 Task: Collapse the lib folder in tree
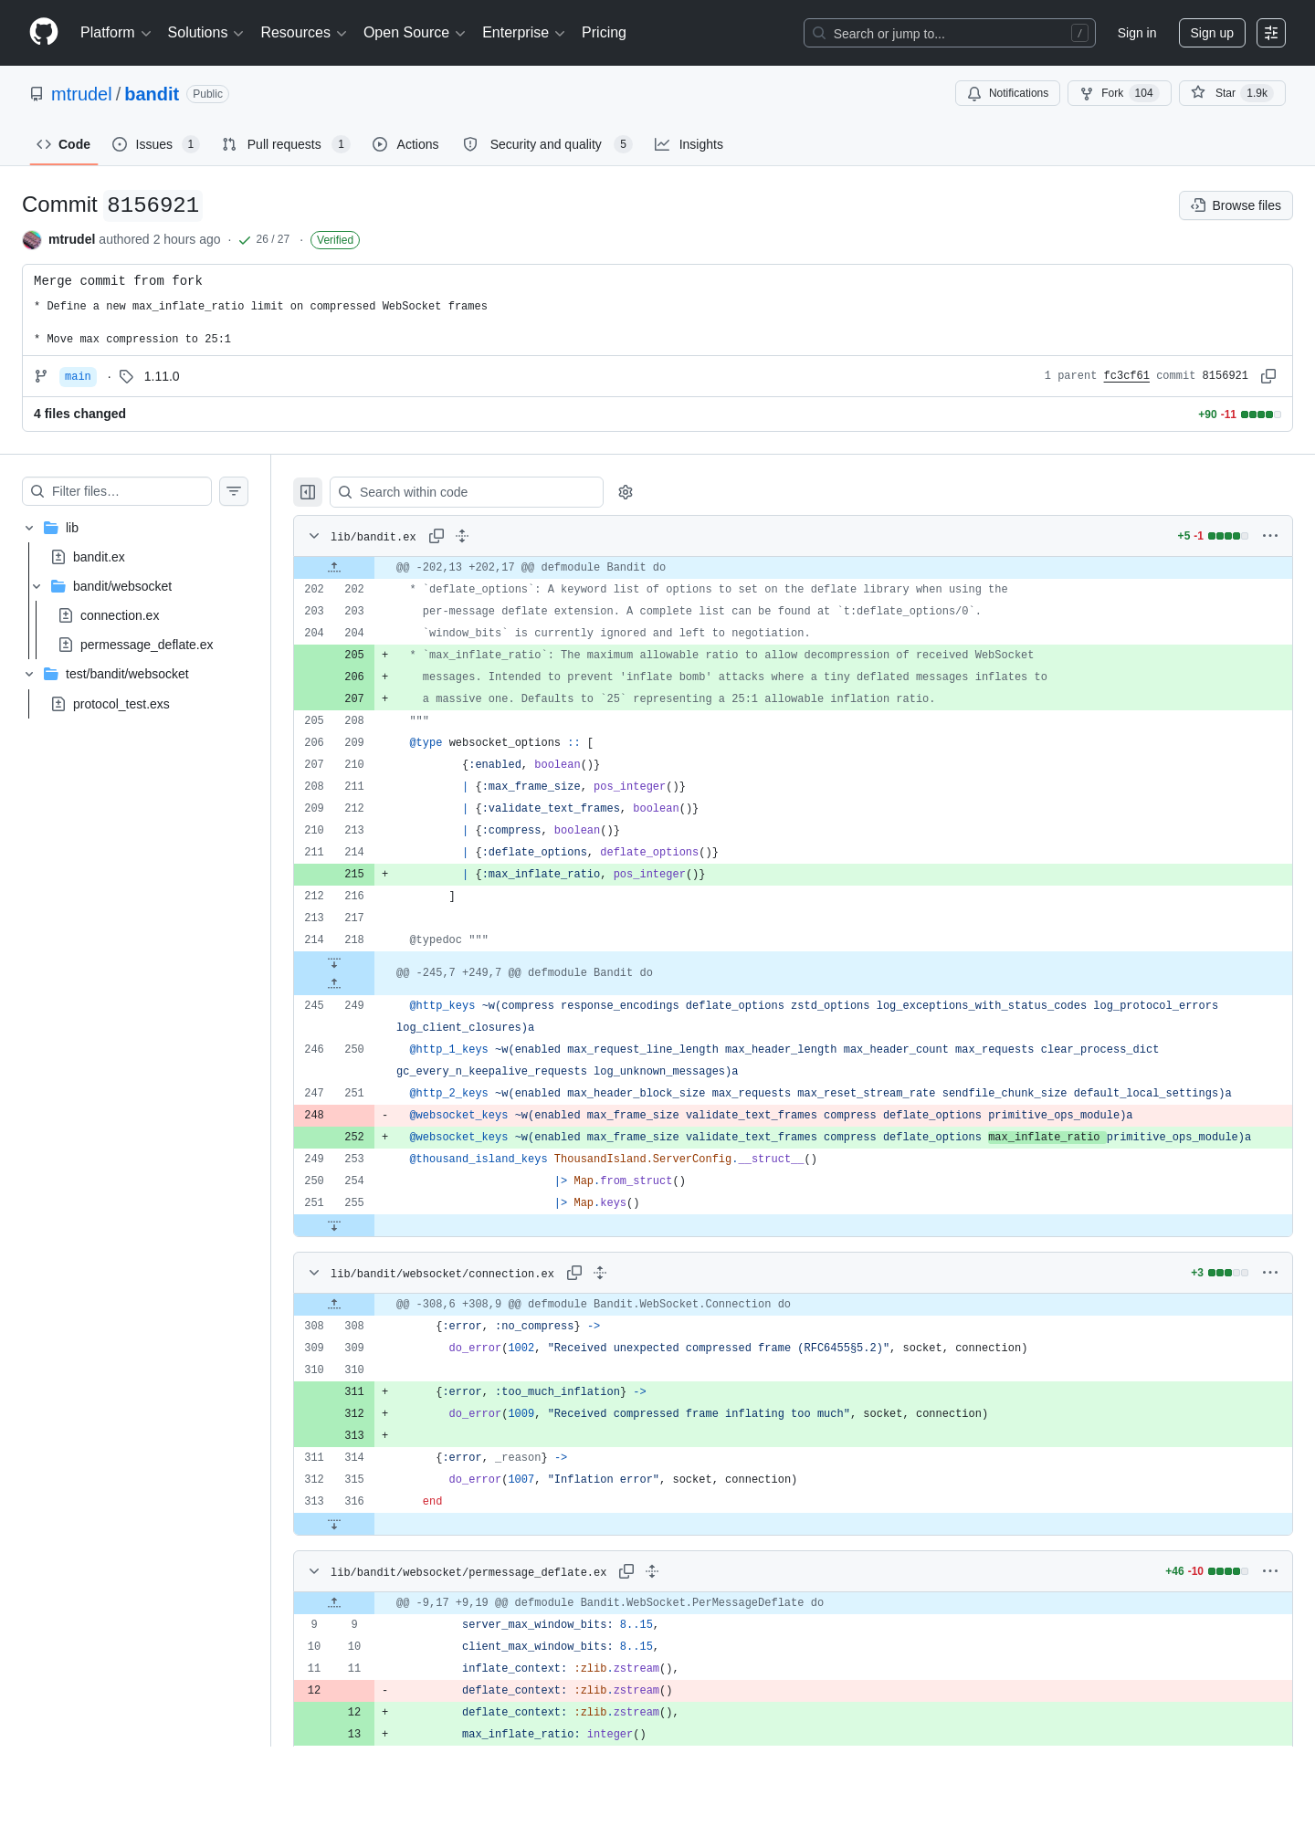coord(29,528)
